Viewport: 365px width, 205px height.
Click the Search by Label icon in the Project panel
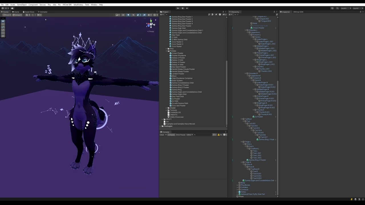(x=216, y=15)
